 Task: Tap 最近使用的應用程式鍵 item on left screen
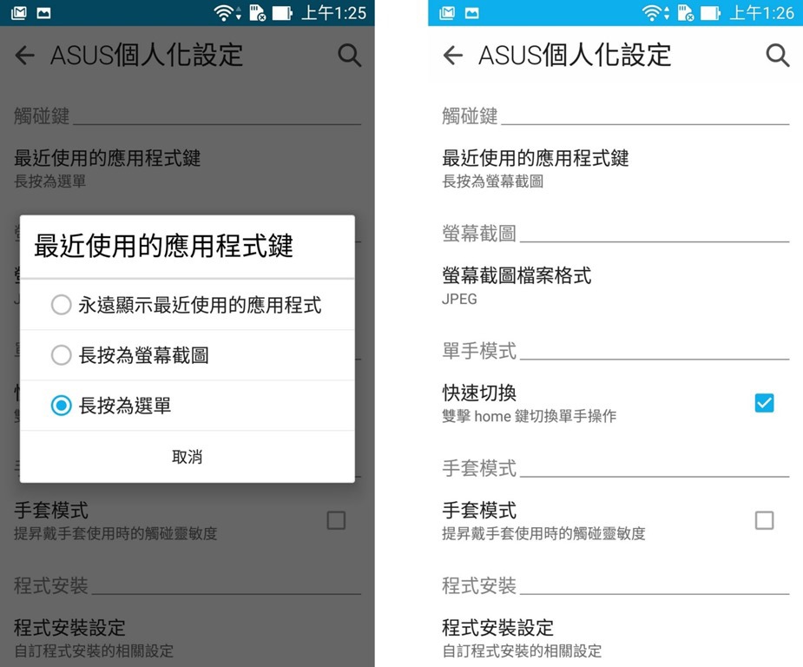[187, 168]
